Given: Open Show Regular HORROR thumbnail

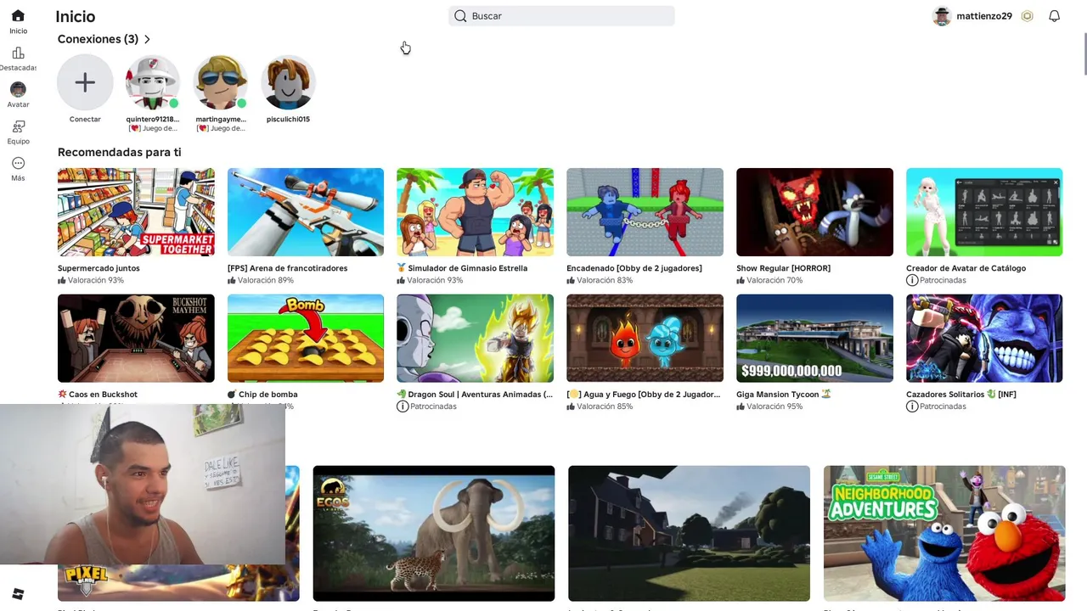Looking at the screenshot, I should click(x=814, y=212).
